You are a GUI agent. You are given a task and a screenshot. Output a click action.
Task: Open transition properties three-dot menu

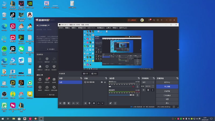click(152, 90)
